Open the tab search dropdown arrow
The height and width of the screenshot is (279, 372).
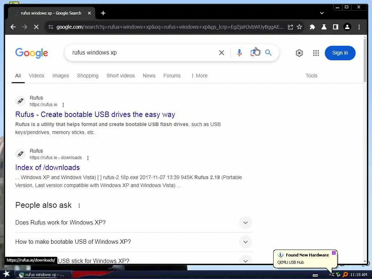click(322, 13)
